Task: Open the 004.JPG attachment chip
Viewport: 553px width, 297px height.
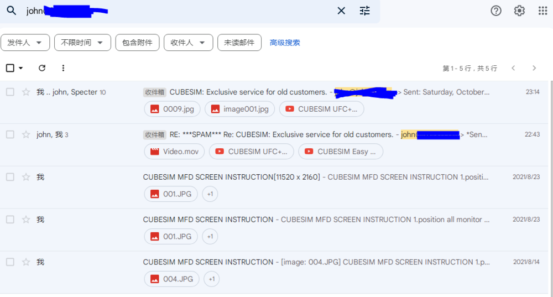Action: [171, 279]
